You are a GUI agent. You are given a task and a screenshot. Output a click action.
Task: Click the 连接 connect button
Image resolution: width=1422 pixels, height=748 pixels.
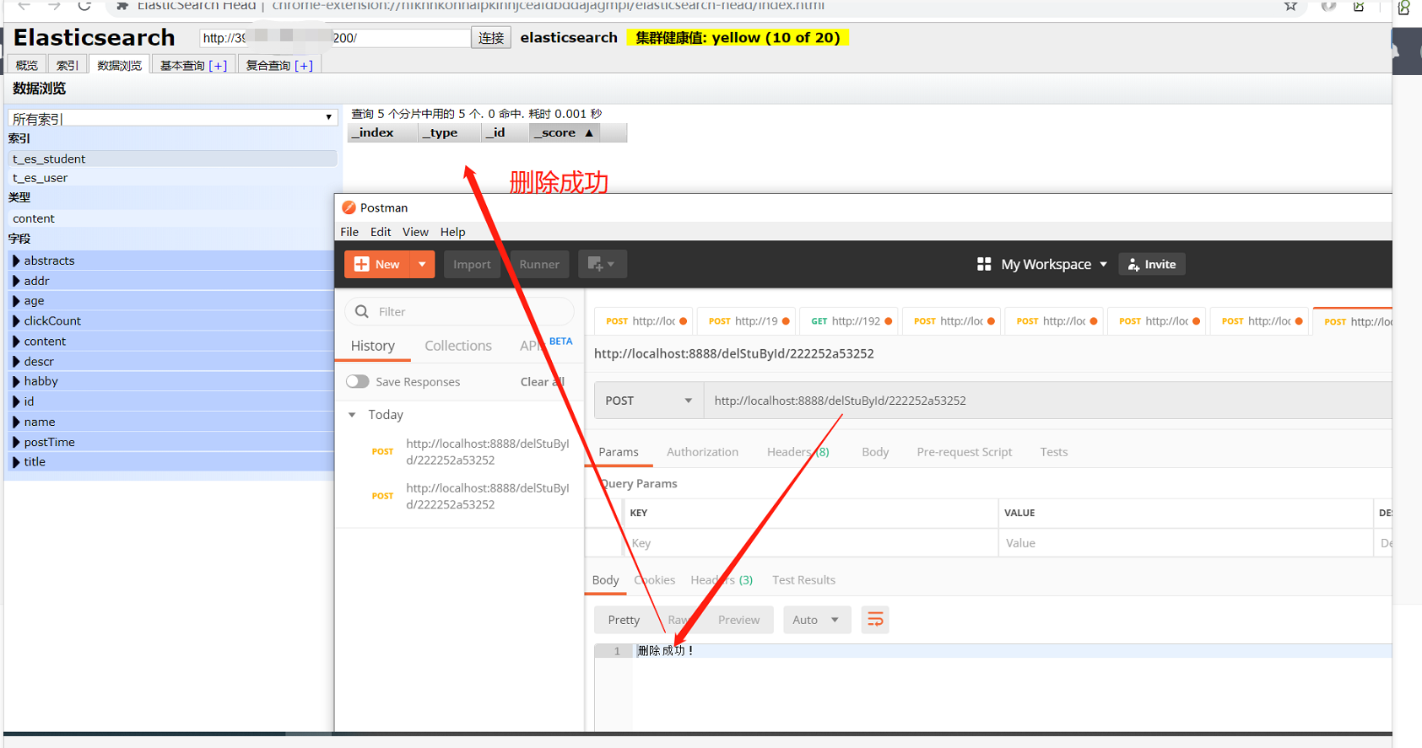click(491, 38)
